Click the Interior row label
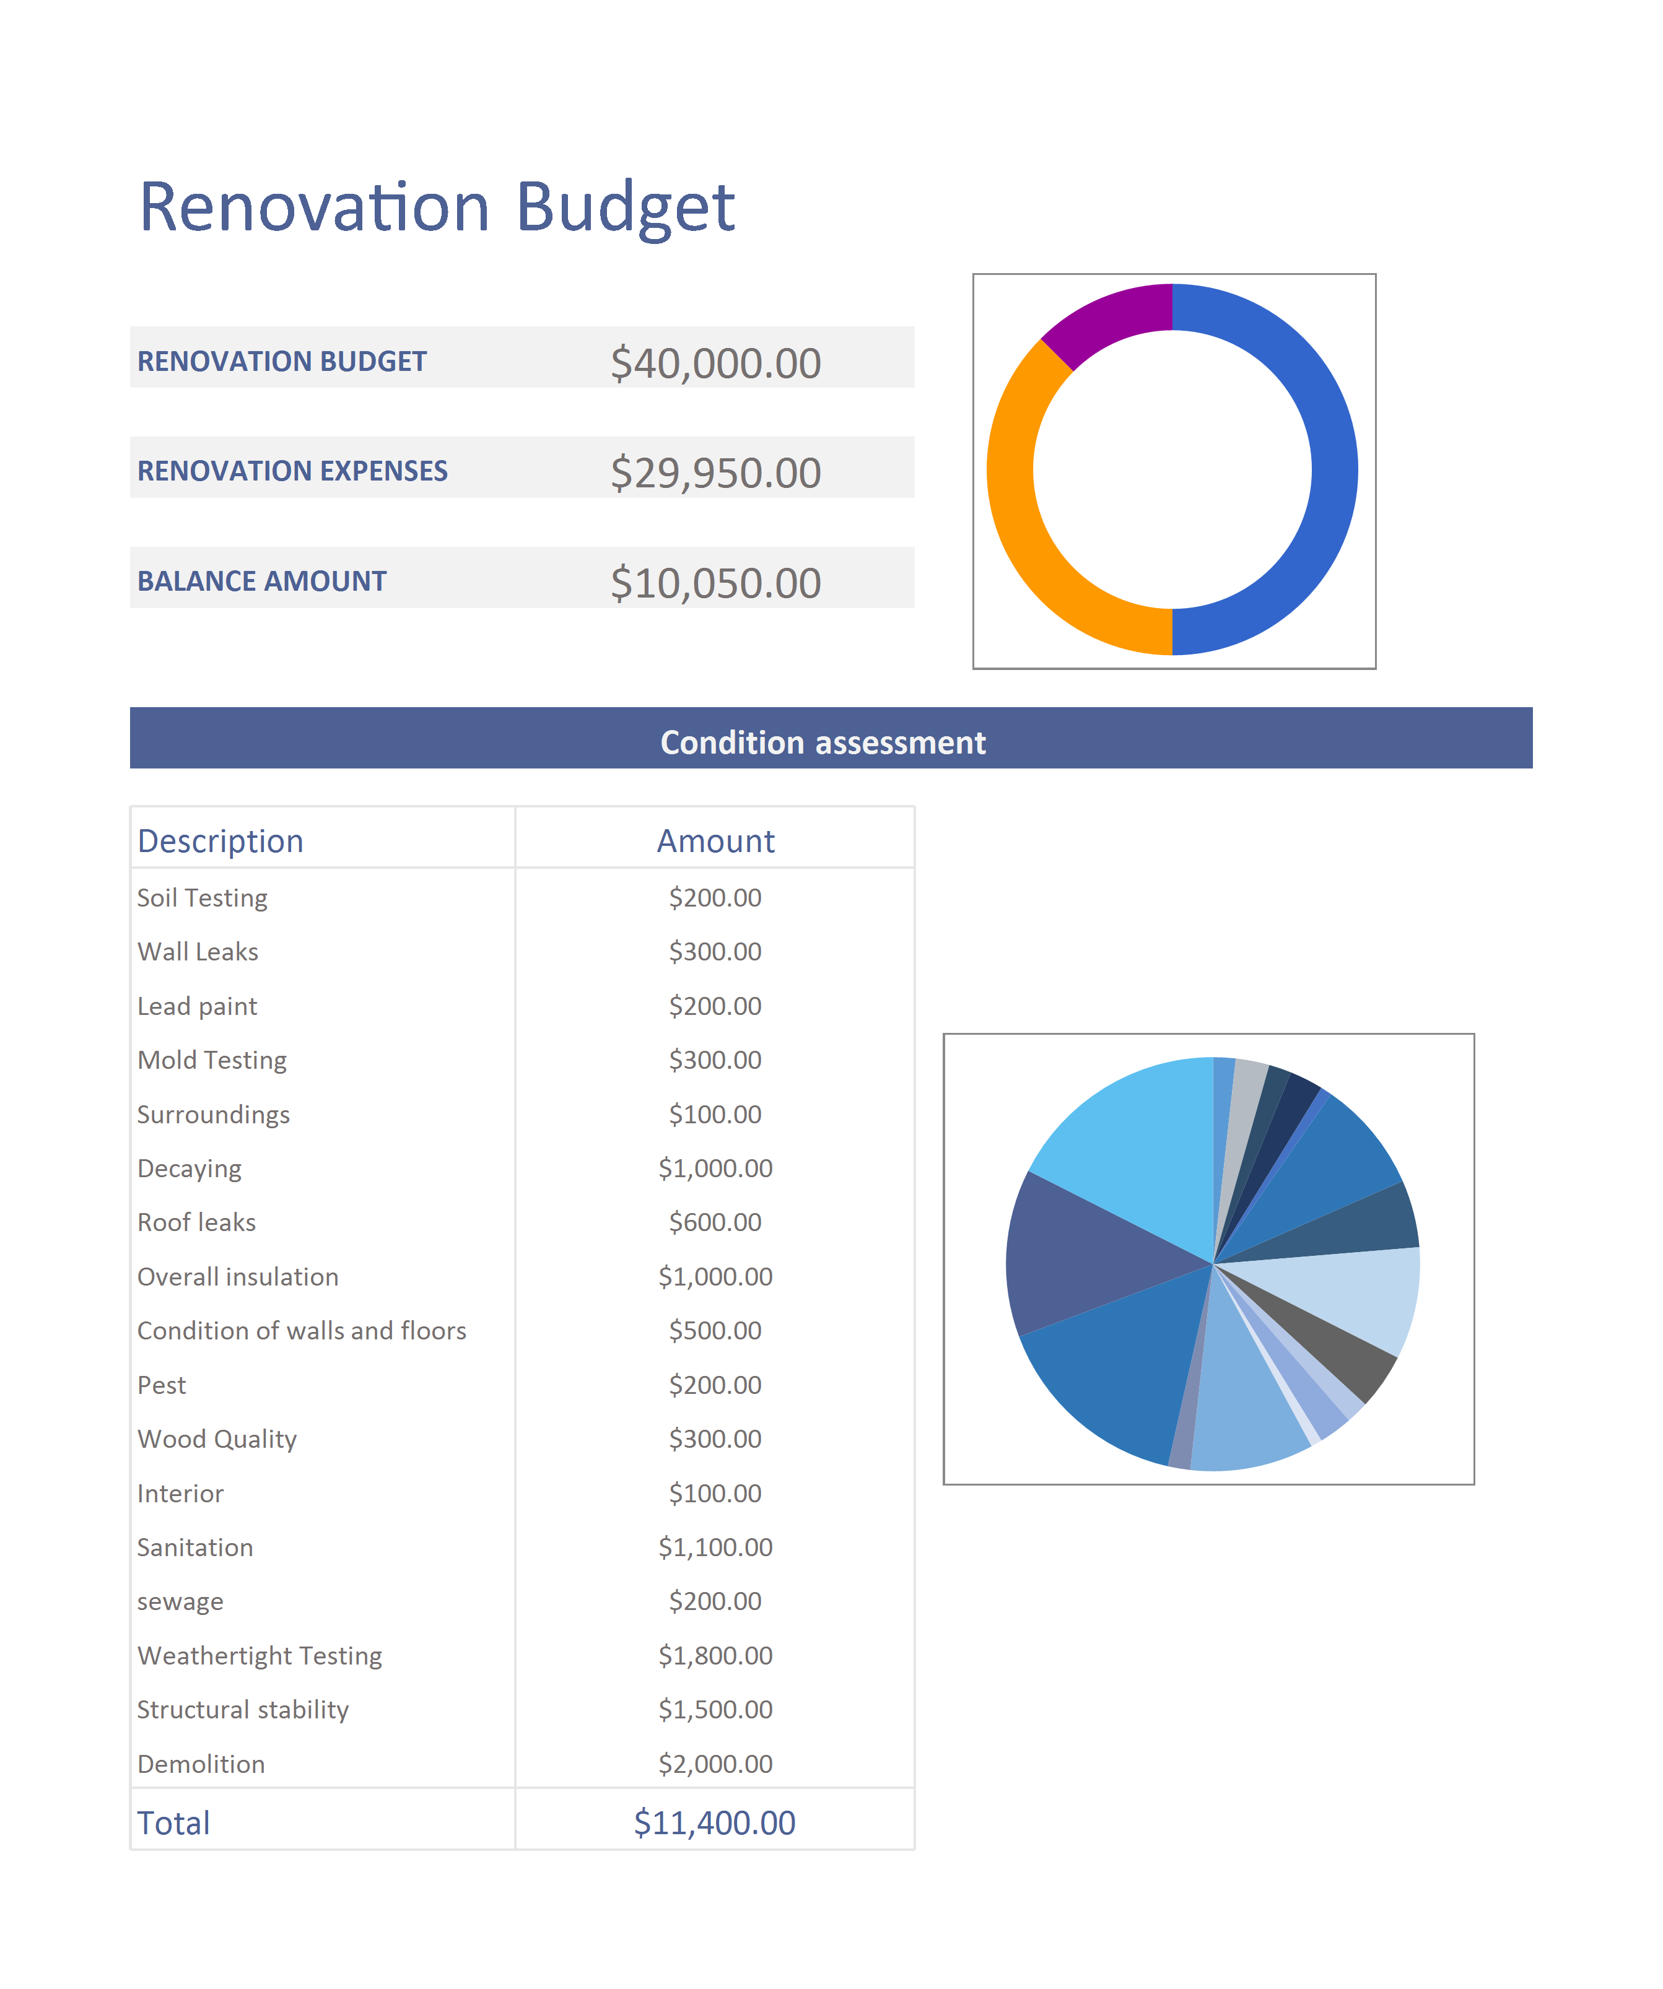1663x1989 pixels. coord(181,1494)
